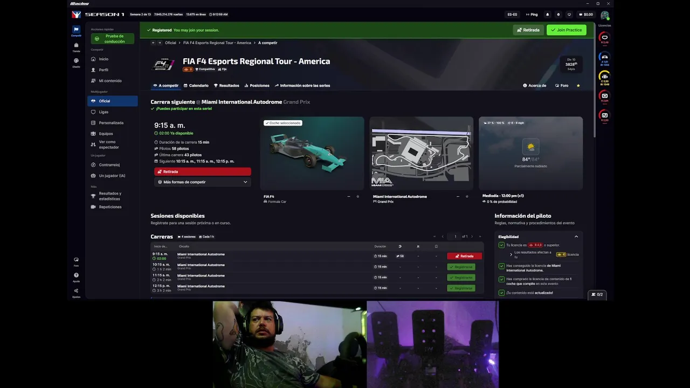Toggle the content updated checkmark
This screenshot has width=690, height=388.
(x=501, y=293)
